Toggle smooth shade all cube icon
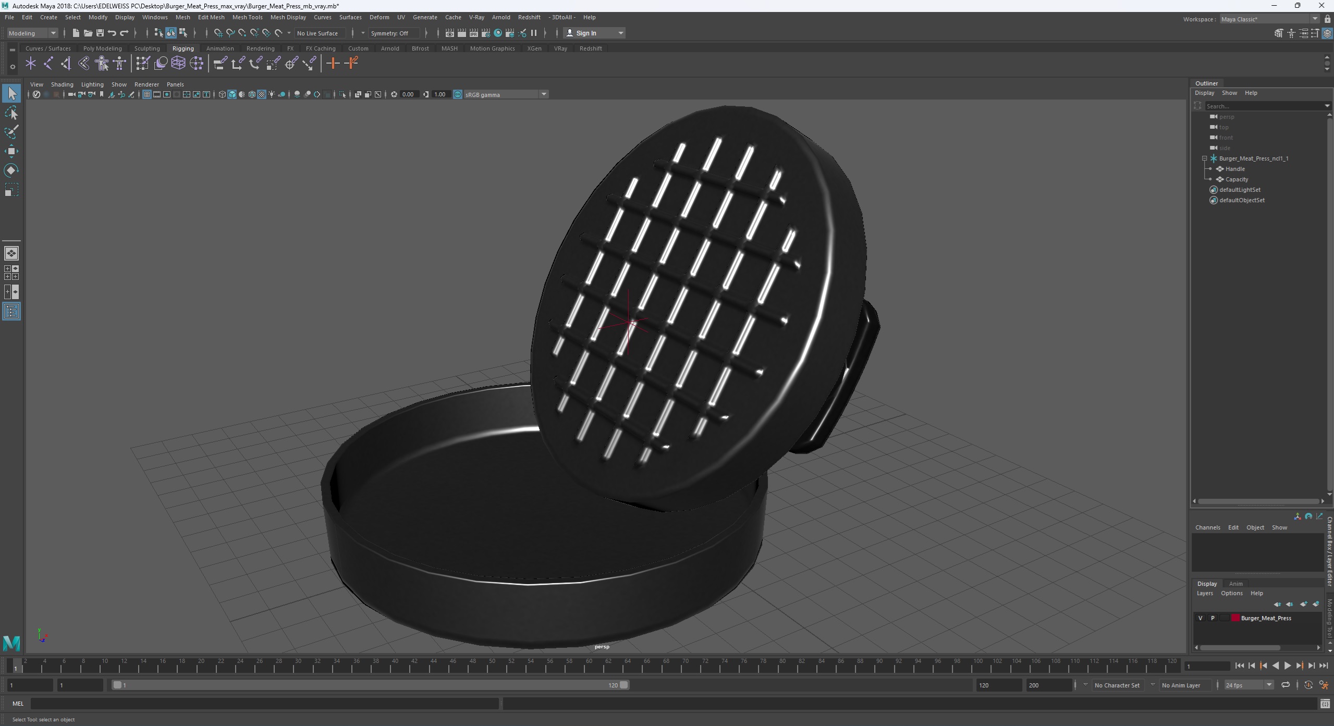 coord(232,94)
